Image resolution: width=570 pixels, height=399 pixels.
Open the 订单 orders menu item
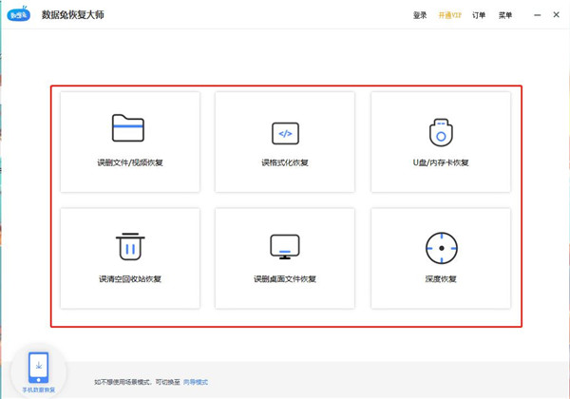[x=479, y=15]
